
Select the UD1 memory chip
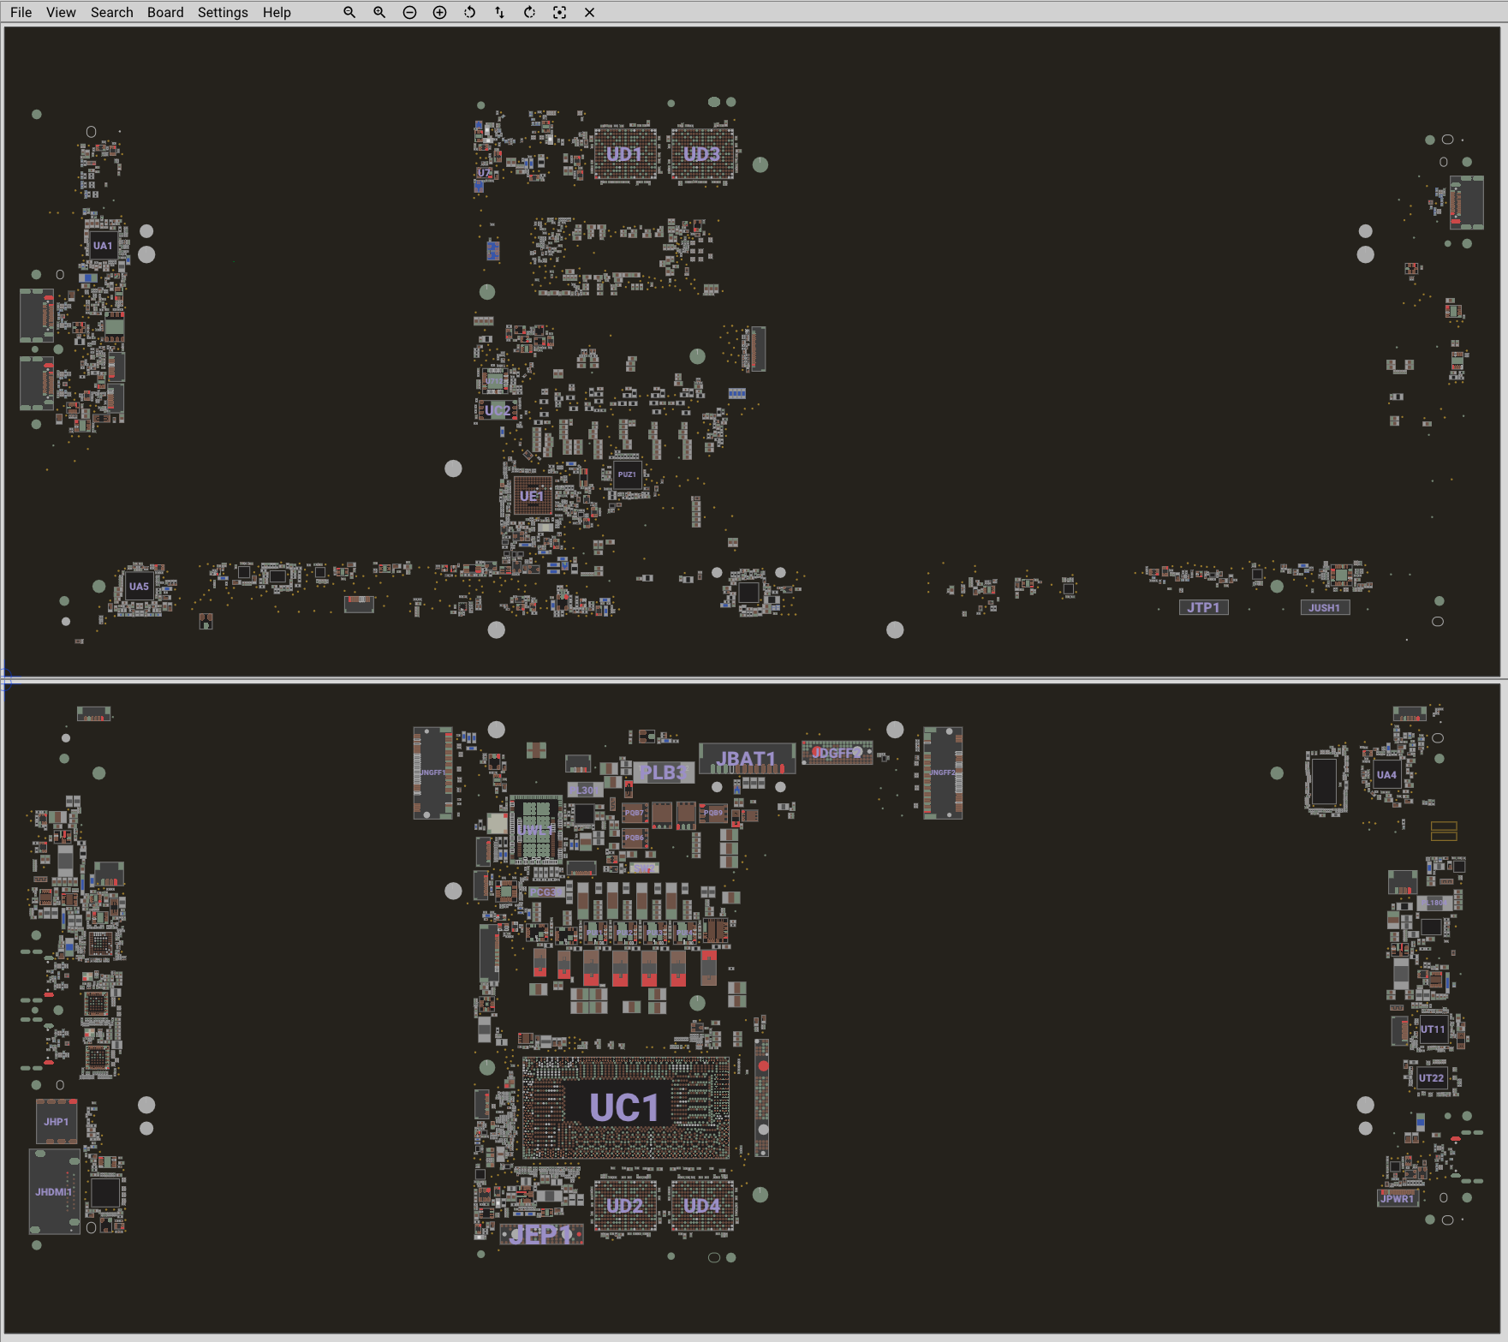(x=624, y=154)
